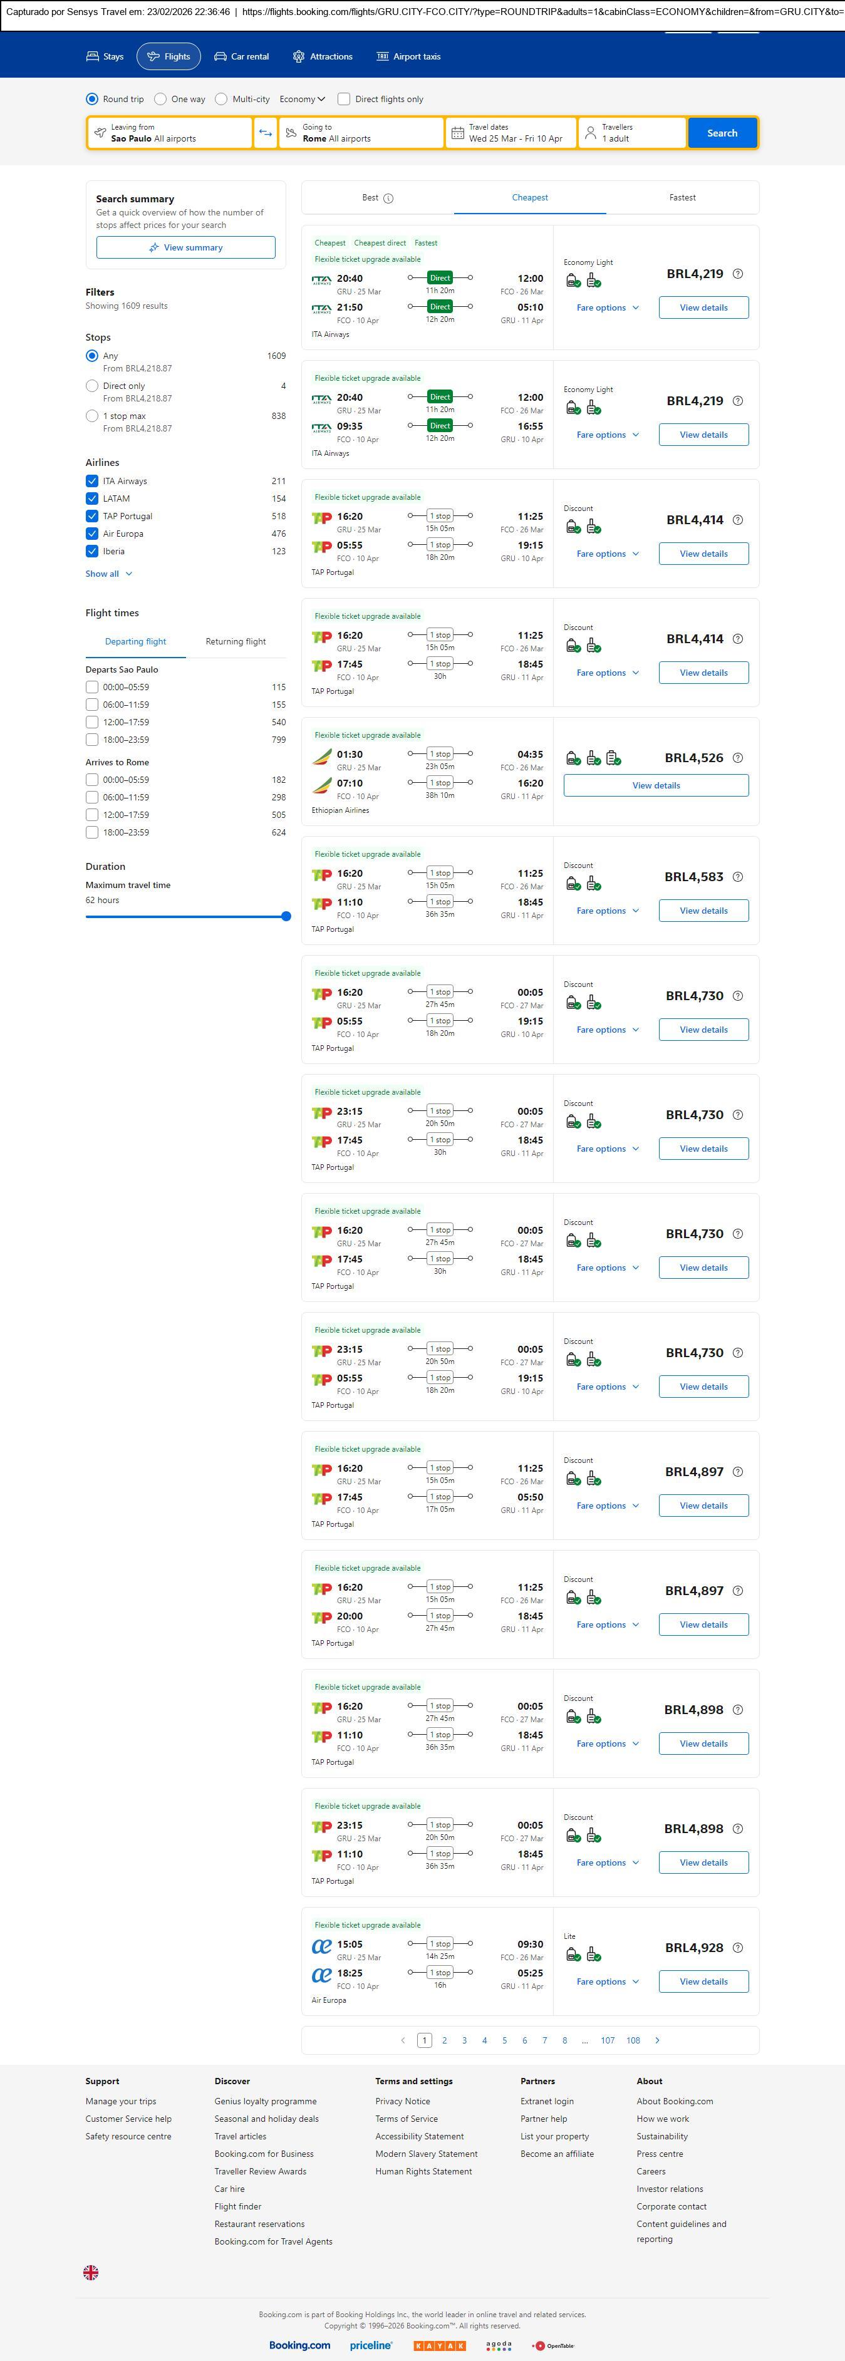The width and height of the screenshot is (845, 2361).
Task: Uncheck the LATAM airline filter
Action: [91, 499]
